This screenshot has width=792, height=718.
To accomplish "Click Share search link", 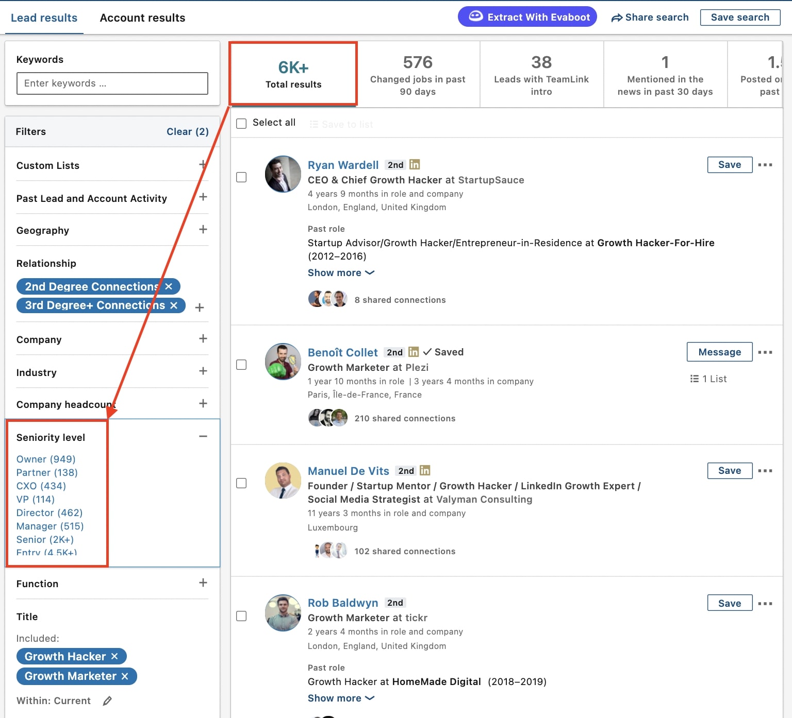I will [650, 18].
